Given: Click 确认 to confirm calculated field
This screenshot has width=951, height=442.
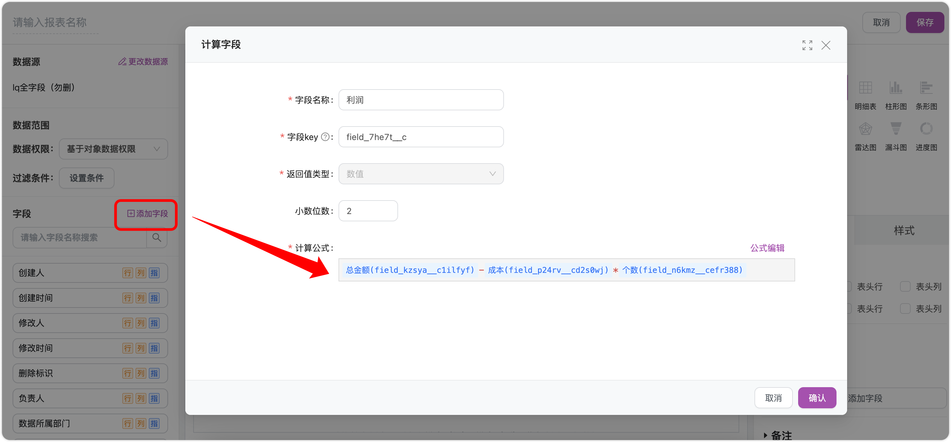Looking at the screenshot, I should pyautogui.click(x=817, y=398).
